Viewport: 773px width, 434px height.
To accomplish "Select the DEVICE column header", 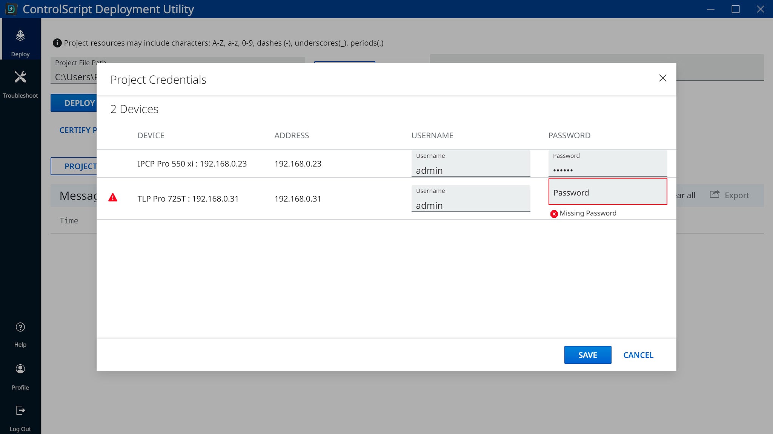I will point(151,136).
